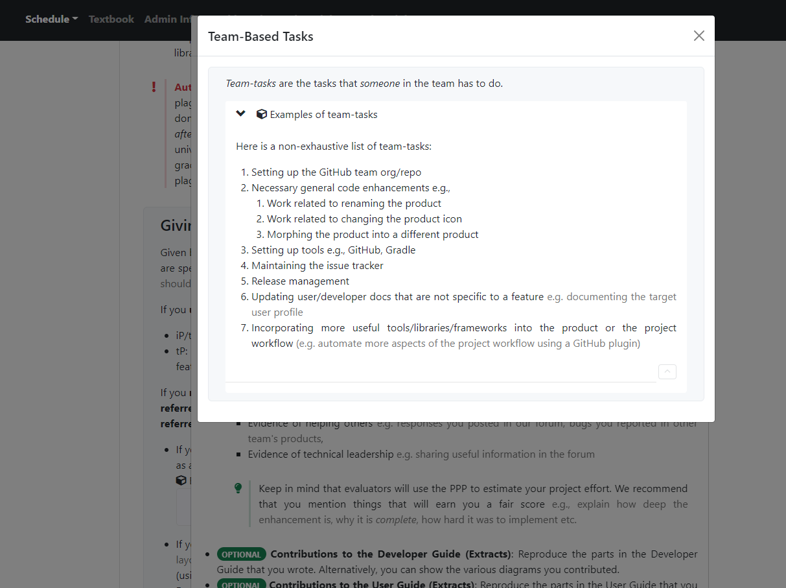Click the first OPTIONAL badge
Viewport: 786px width, 588px height.
[x=241, y=554]
